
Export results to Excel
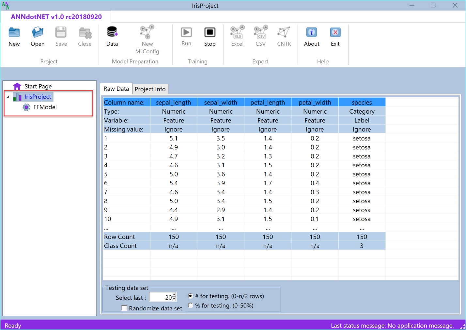click(x=237, y=32)
